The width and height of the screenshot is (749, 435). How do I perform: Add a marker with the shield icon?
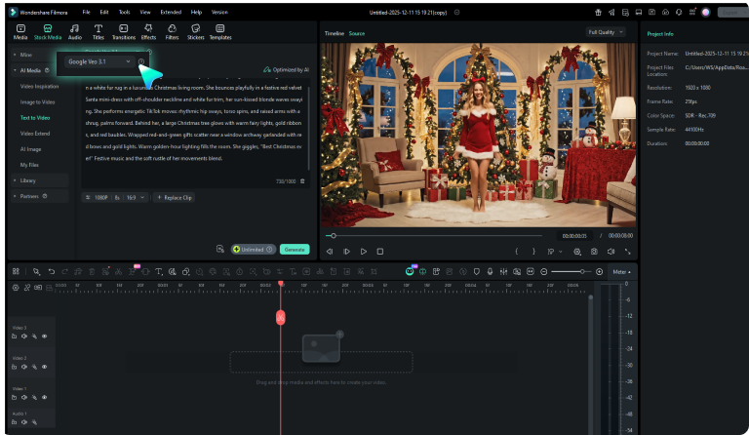(x=476, y=272)
